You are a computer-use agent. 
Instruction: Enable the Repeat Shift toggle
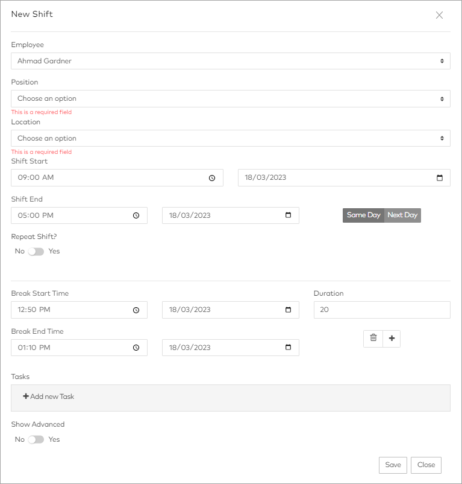pos(36,251)
